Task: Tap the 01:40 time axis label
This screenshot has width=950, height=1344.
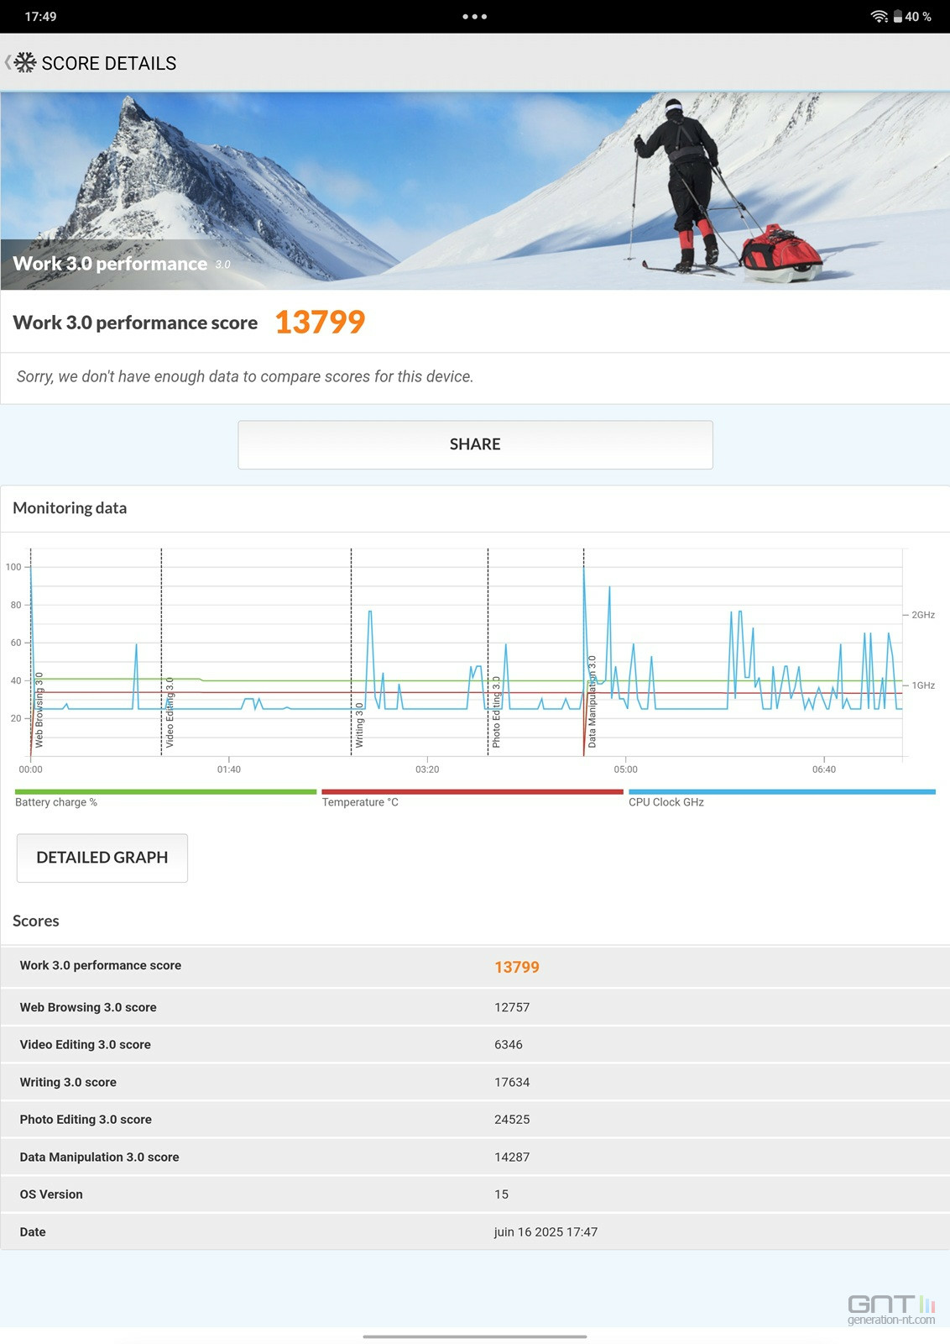Action: 229,769
